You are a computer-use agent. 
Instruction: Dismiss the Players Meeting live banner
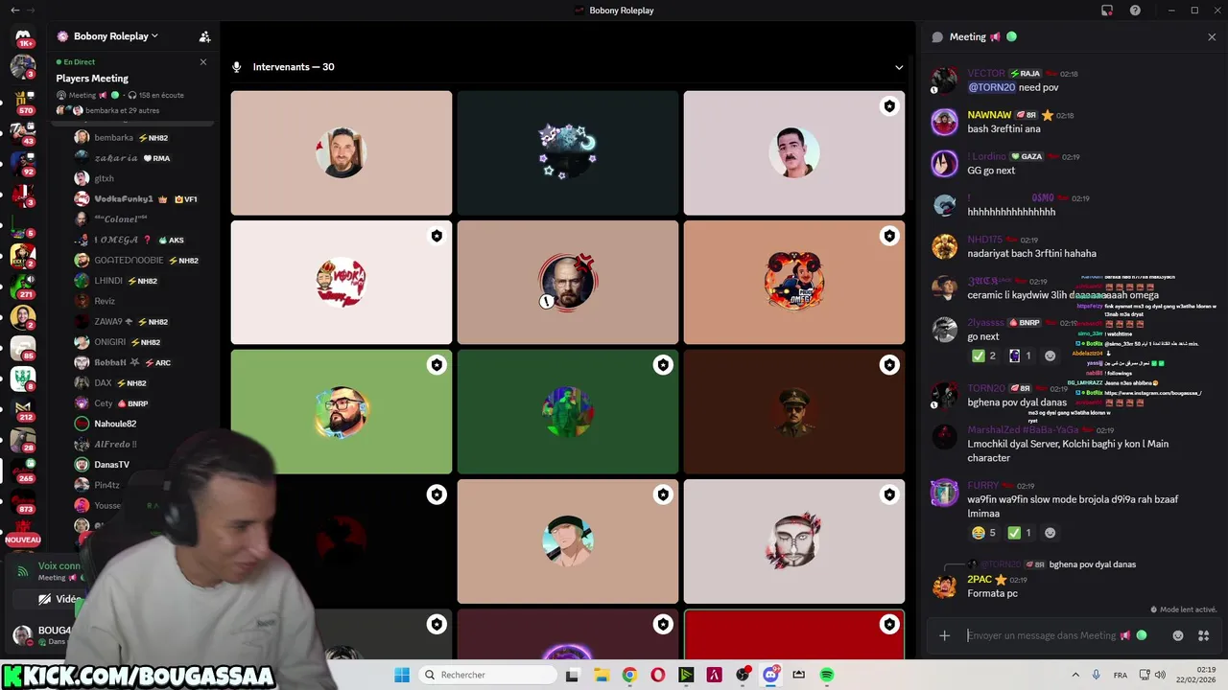click(203, 61)
